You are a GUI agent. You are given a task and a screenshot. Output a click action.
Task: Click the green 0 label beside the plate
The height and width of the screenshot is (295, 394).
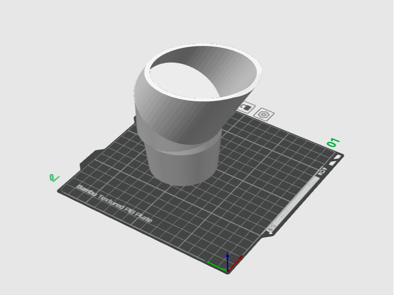[x=54, y=178]
